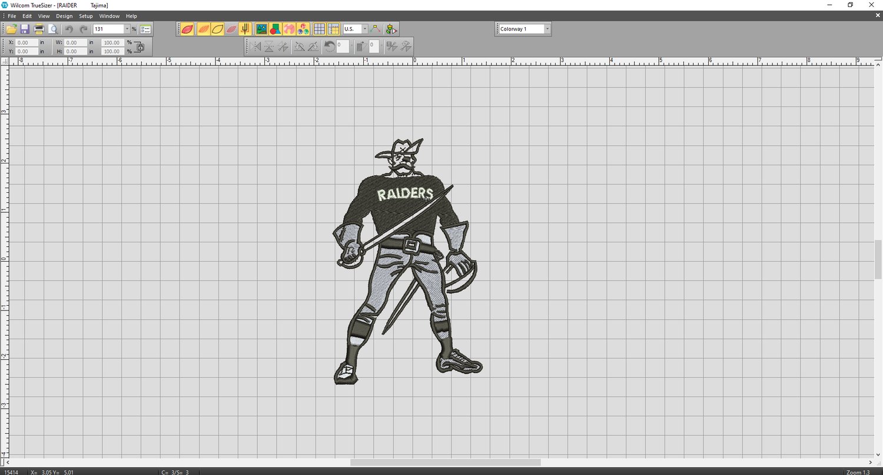Toggle the lock proportions padlock
Image resolution: width=883 pixels, height=475 pixels.
[x=140, y=47]
